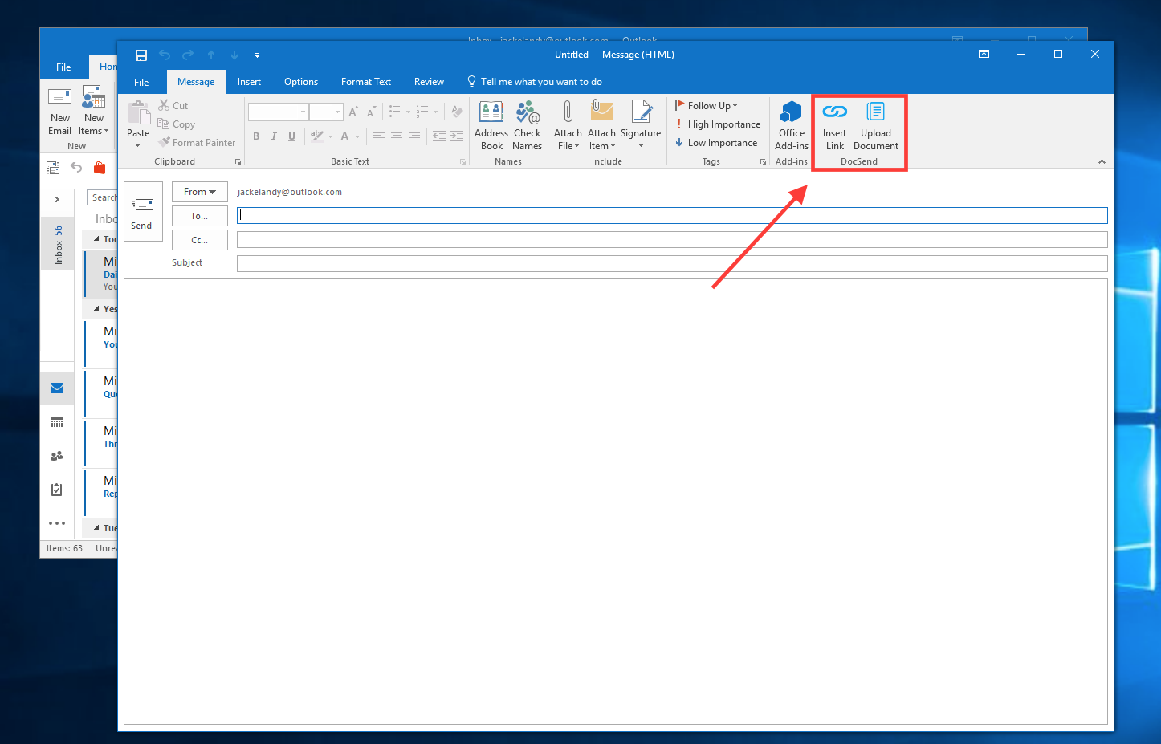Viewport: 1161px width, 744px height.
Task: Switch to the Insert ribbon tab
Action: coord(249,82)
